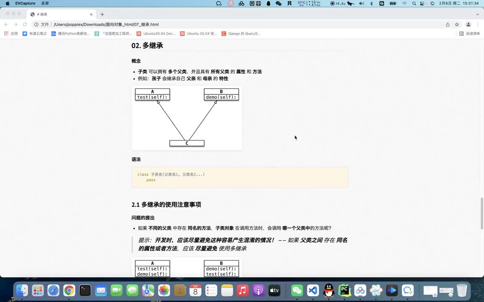Open the 录屏 menu
The height and width of the screenshot is (302, 484).
(x=45, y=3)
